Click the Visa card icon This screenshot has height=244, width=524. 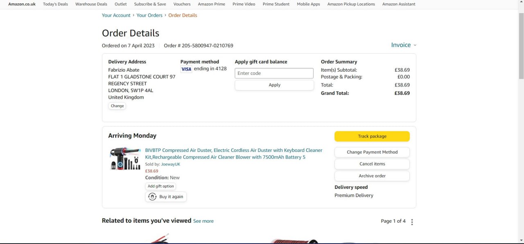coord(186,69)
